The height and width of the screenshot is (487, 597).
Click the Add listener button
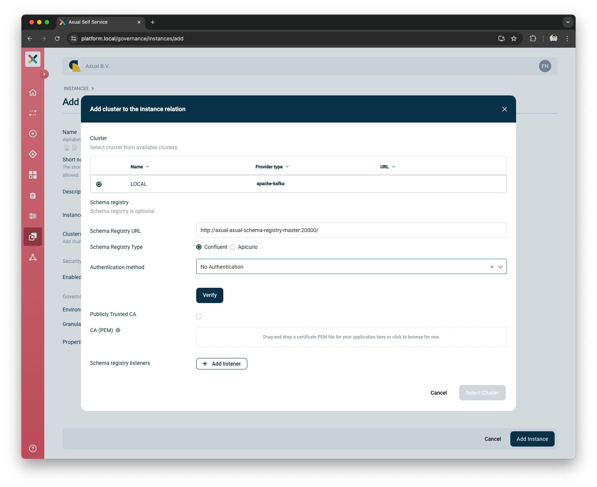222,364
